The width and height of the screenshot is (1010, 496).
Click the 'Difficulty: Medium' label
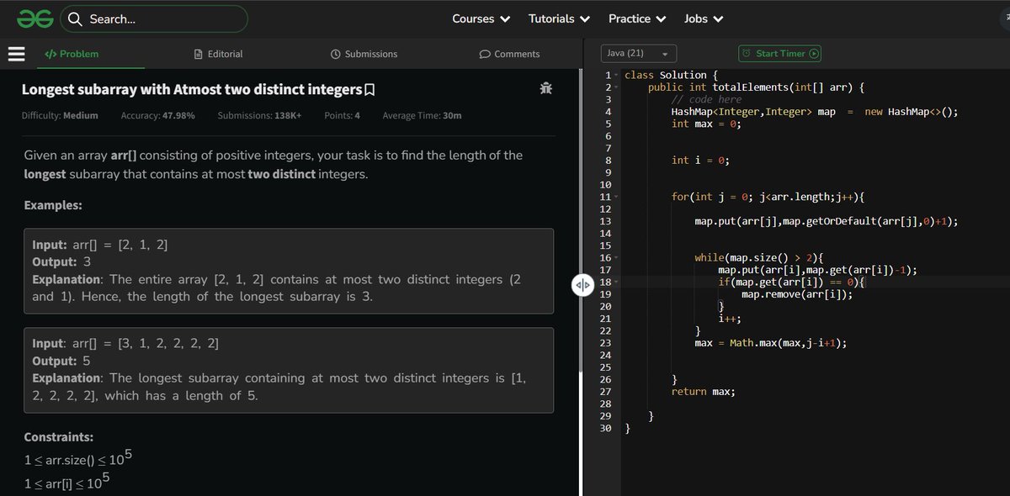tap(60, 115)
